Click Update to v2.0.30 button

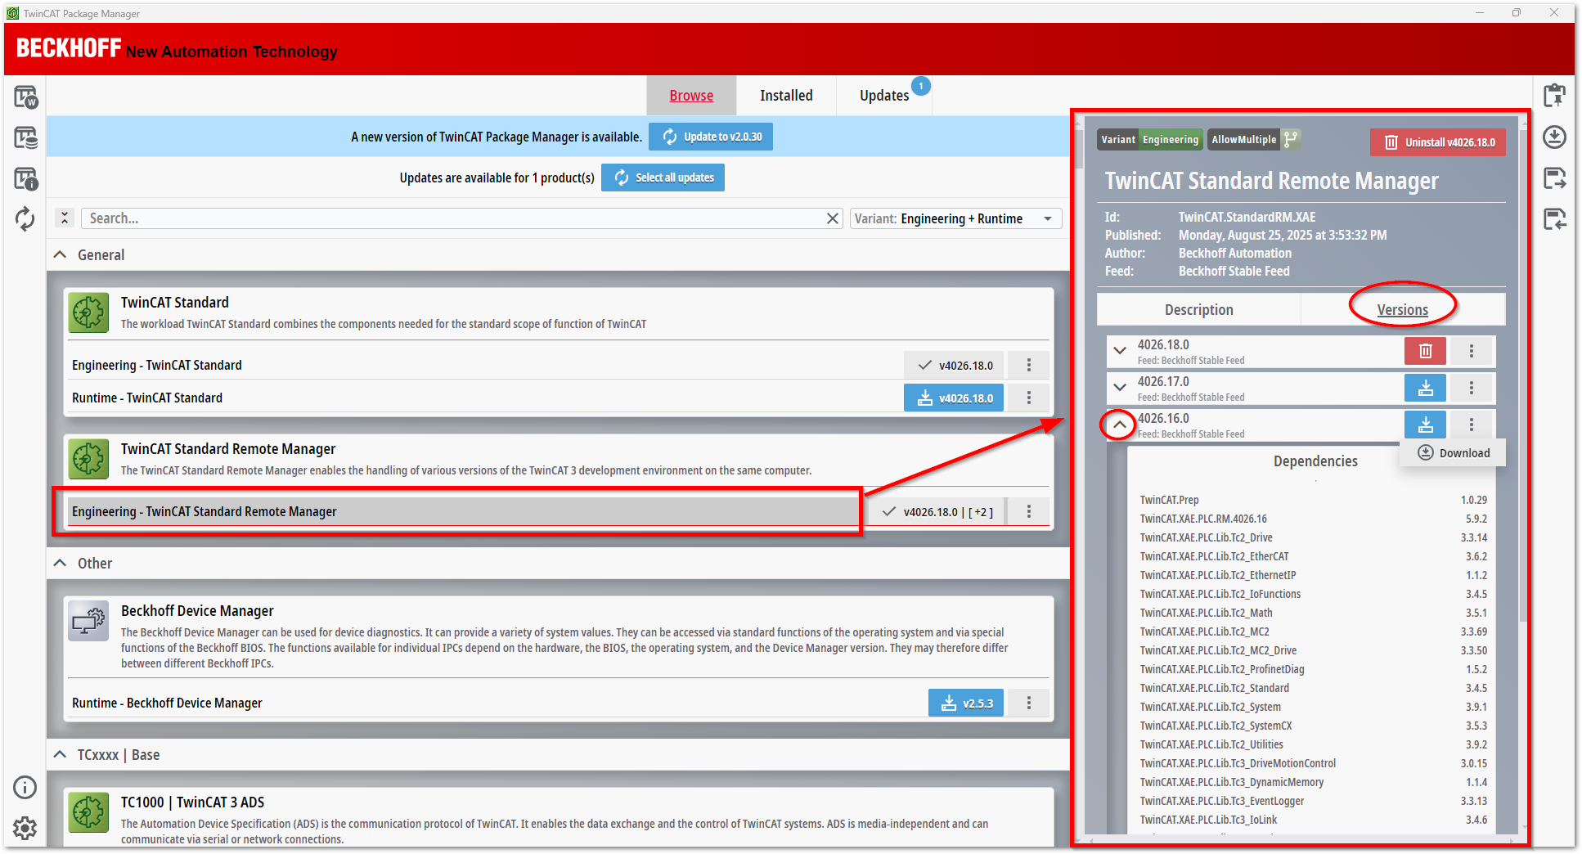711,137
